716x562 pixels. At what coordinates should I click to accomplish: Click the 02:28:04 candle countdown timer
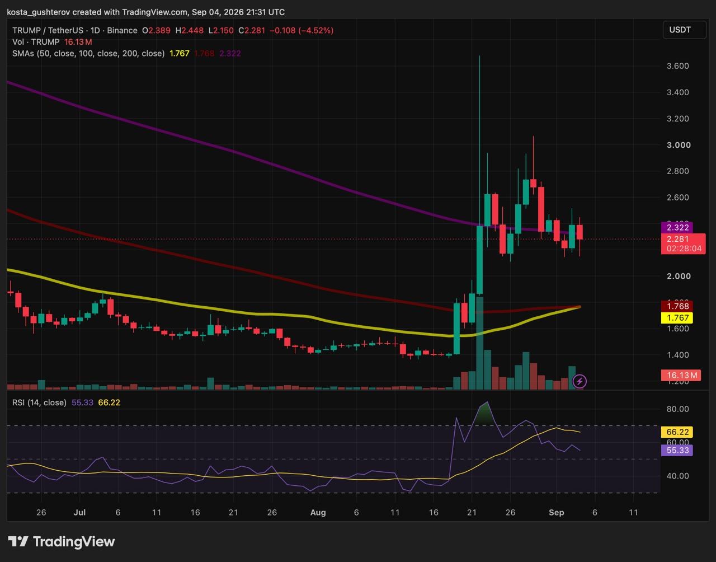point(684,249)
